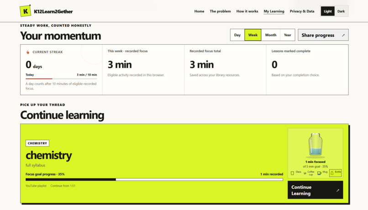Viewport: 368px width, 210px height.
Task: Switch theme to Dark
Action: pos(341,11)
